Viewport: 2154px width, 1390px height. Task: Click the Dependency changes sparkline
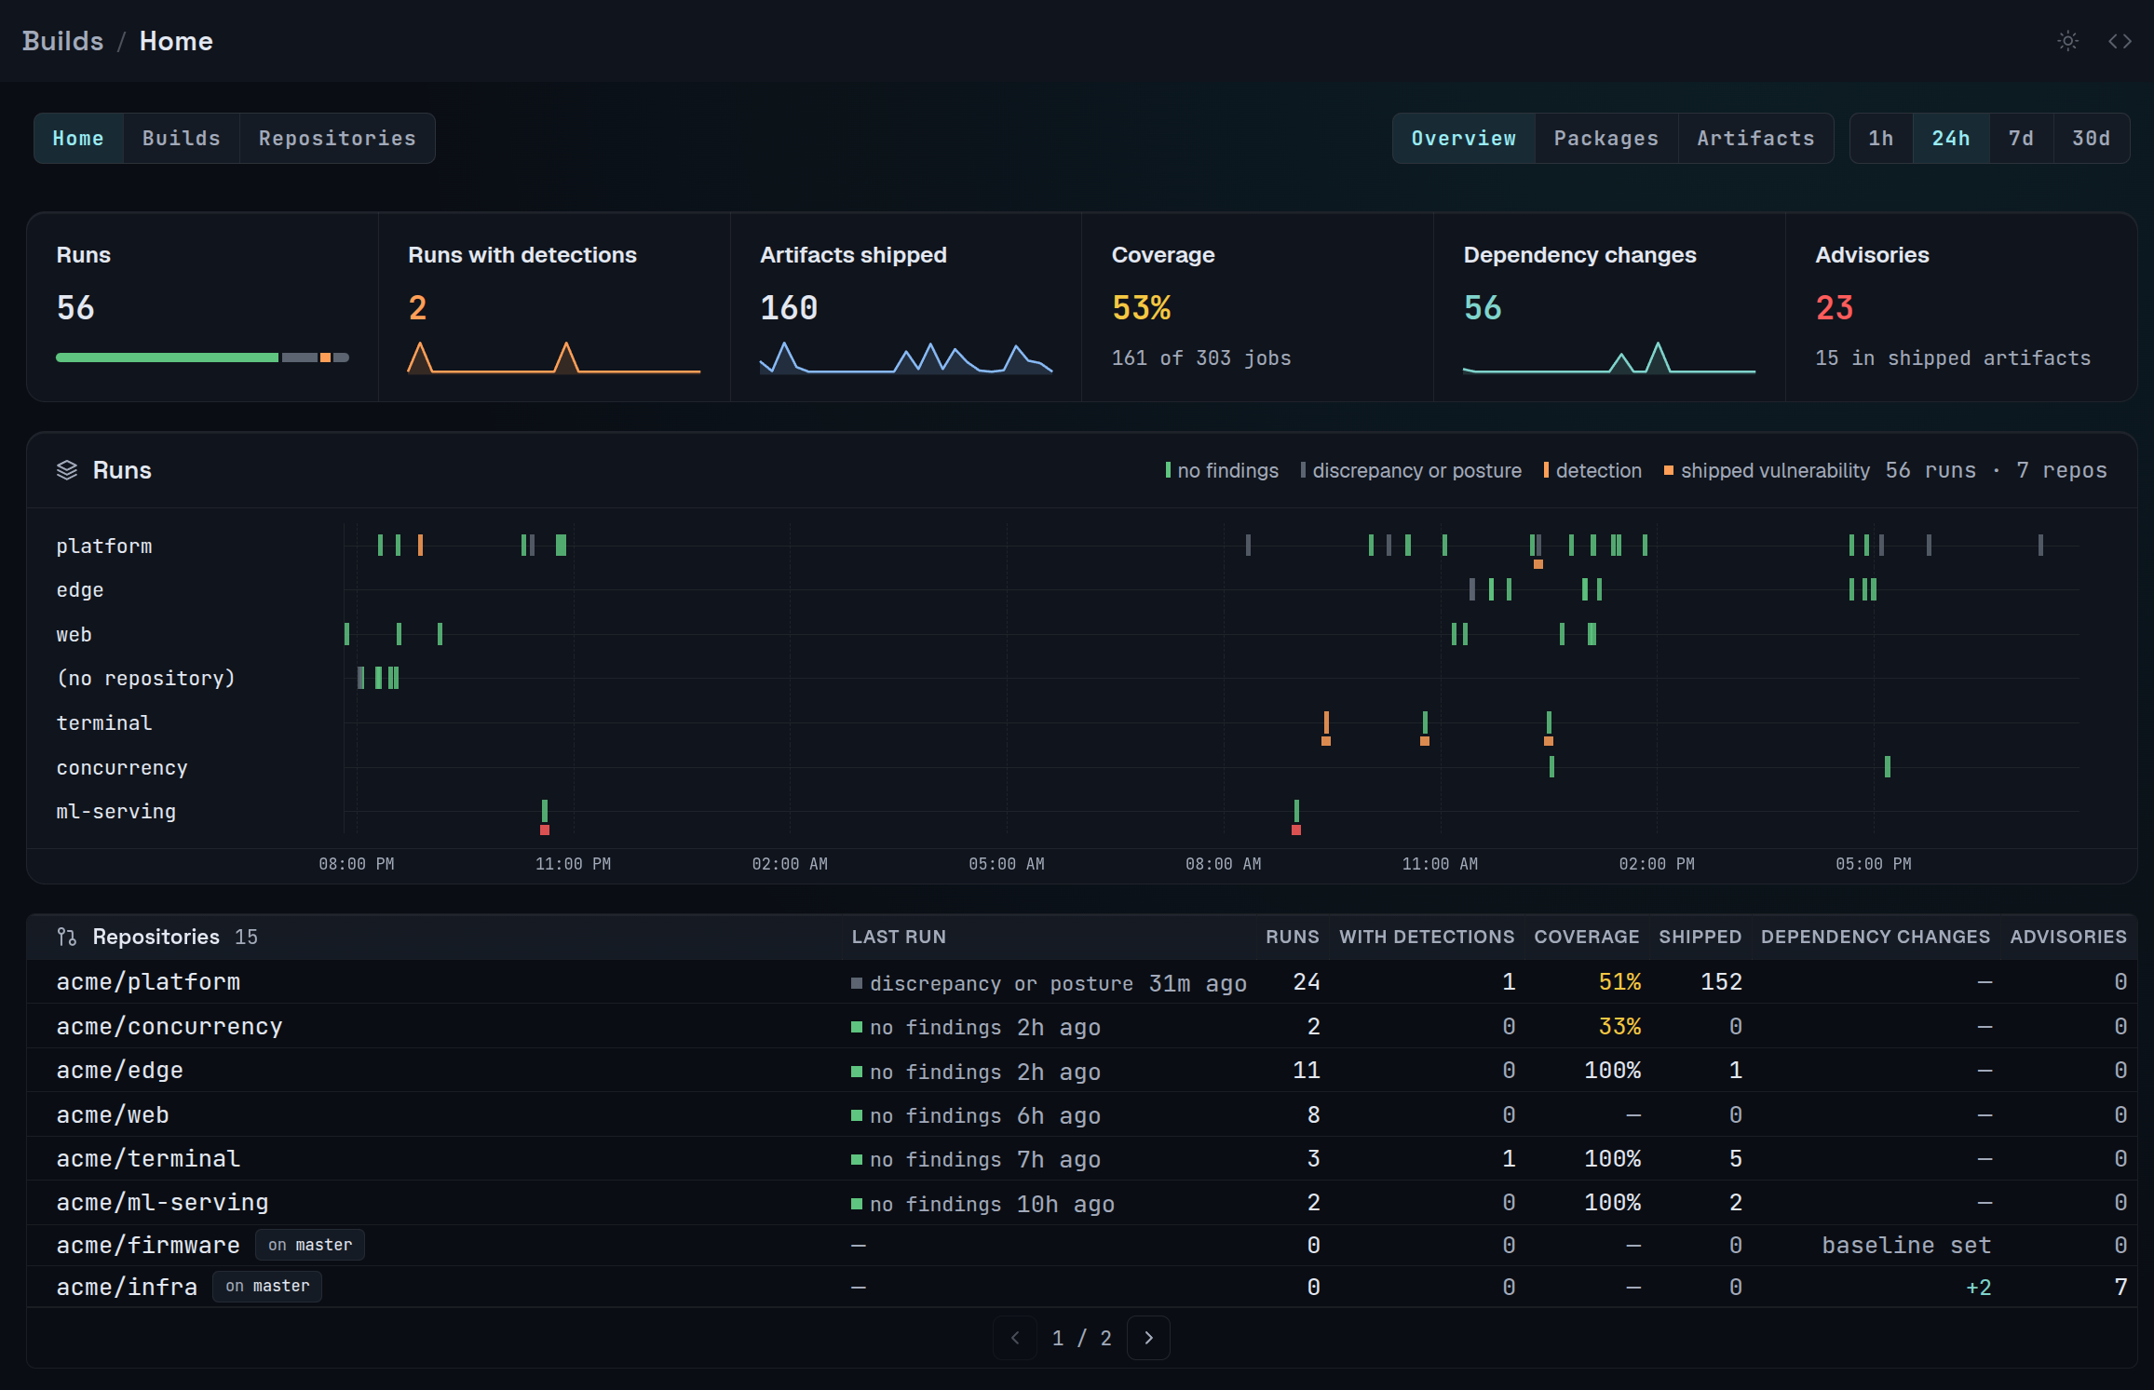1609,358
